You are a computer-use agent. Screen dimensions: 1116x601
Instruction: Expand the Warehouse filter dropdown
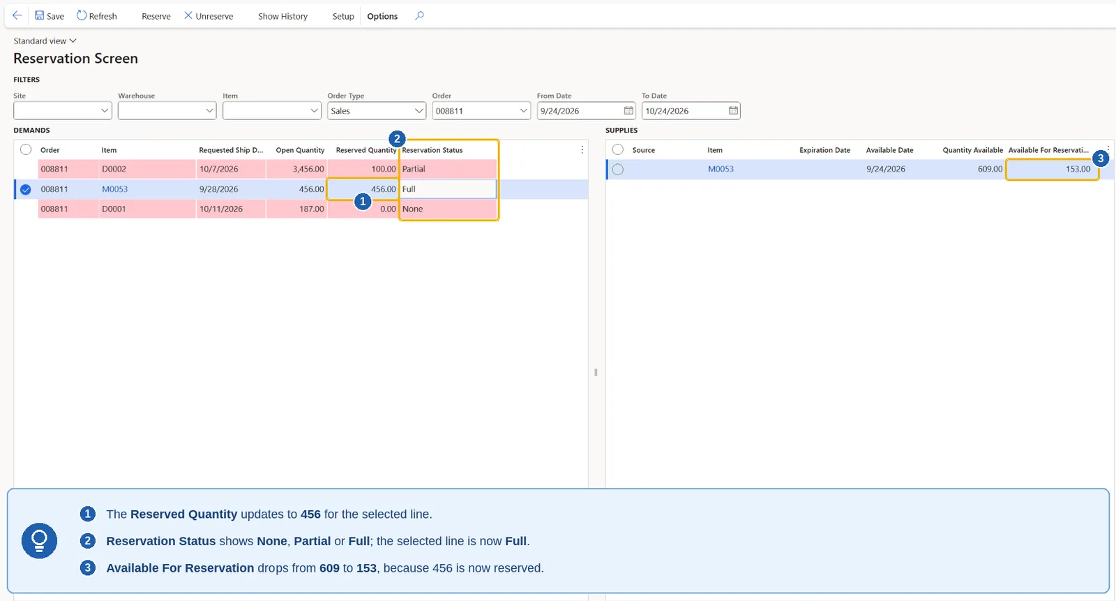point(209,110)
